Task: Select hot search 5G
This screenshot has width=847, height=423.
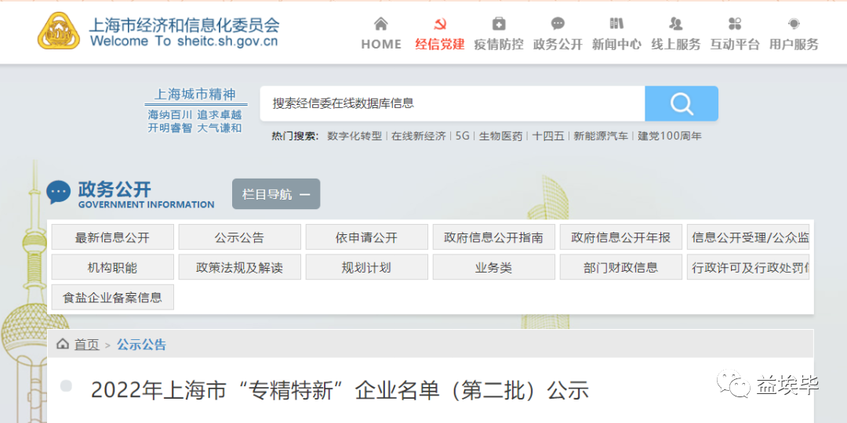Action: click(463, 136)
